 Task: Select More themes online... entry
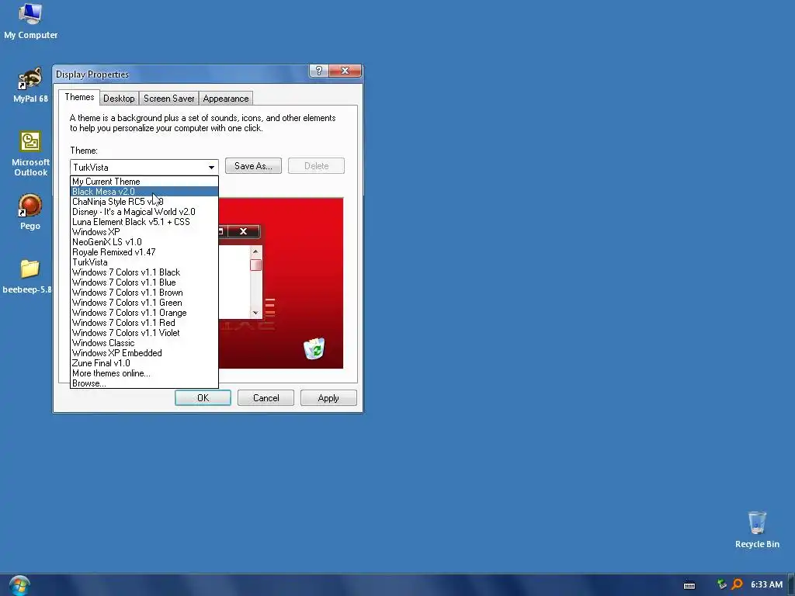click(x=144, y=373)
